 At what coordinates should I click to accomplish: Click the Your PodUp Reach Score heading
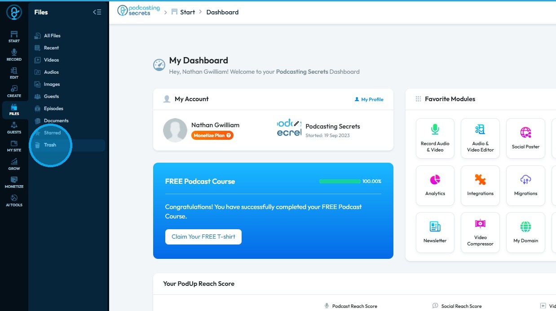pyautogui.click(x=199, y=284)
